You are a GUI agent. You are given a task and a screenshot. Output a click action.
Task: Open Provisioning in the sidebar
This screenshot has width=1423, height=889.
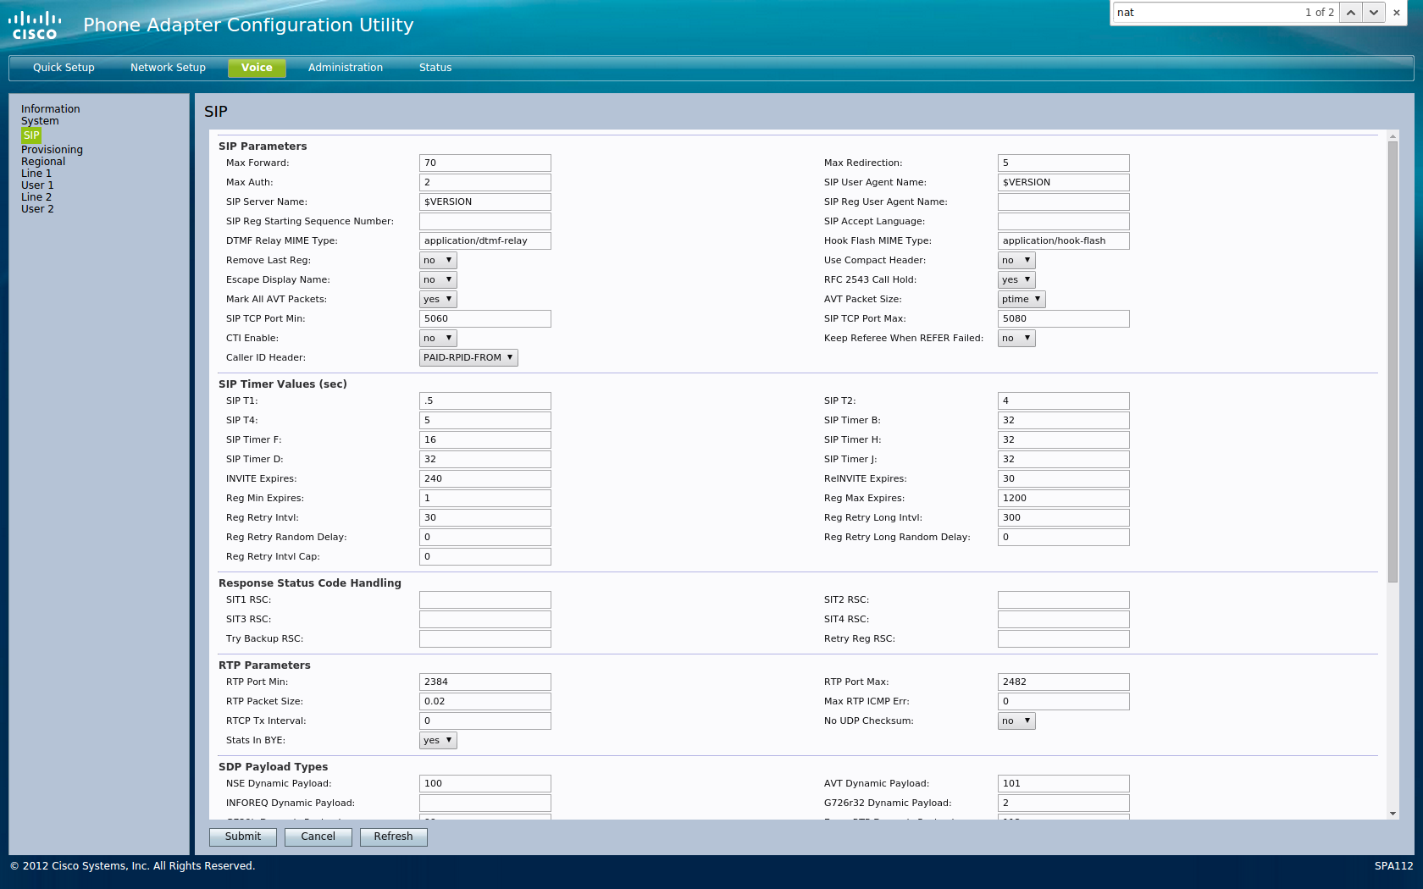[x=52, y=150]
